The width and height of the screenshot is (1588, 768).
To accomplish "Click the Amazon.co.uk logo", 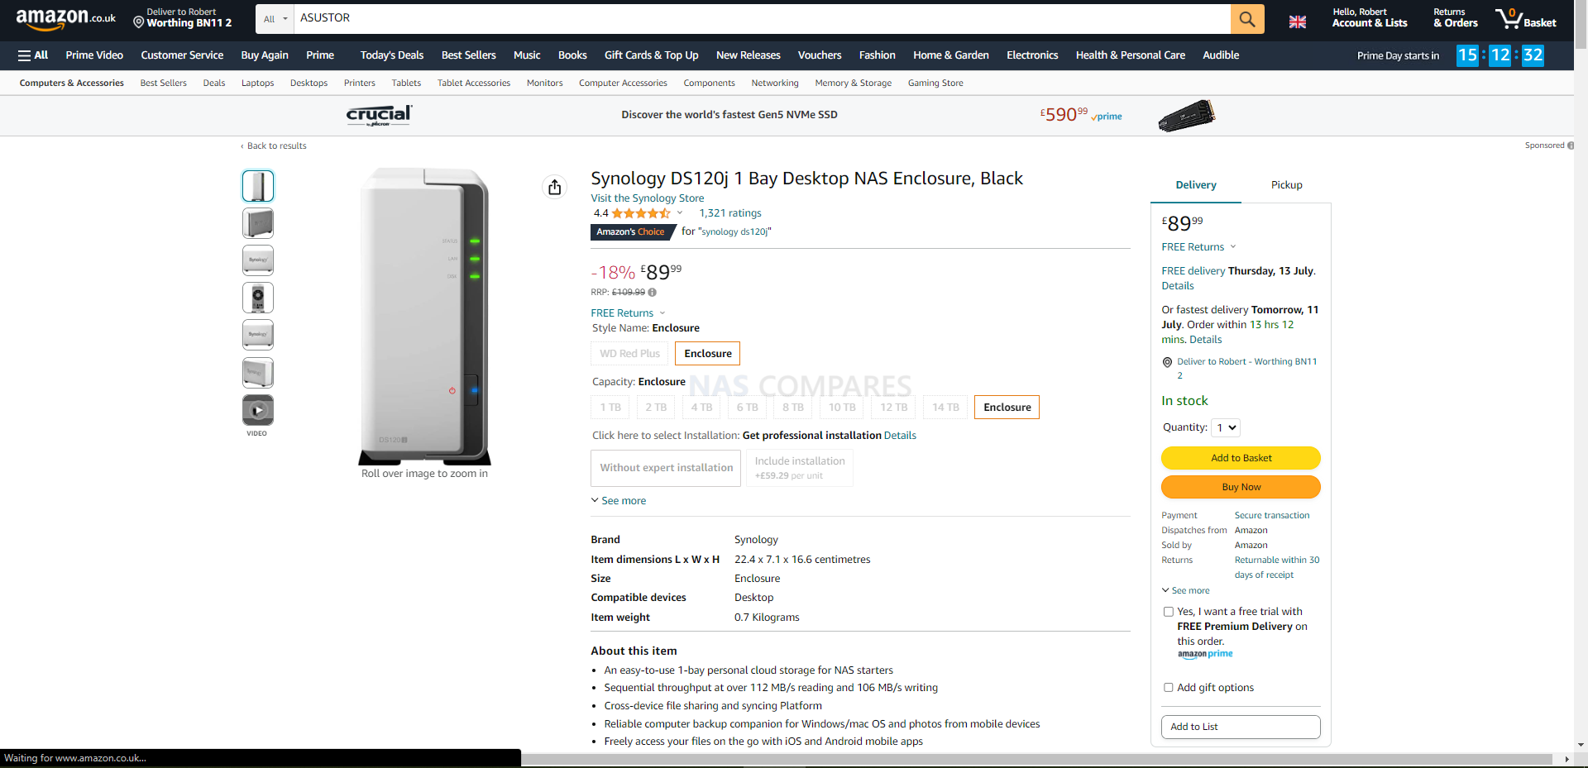I will (65, 18).
